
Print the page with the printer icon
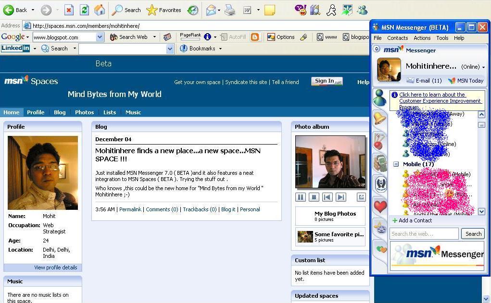coord(230,10)
